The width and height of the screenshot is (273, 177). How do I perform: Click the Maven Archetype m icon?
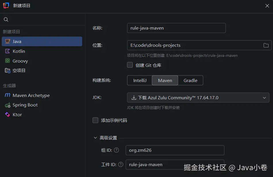pos(7,95)
